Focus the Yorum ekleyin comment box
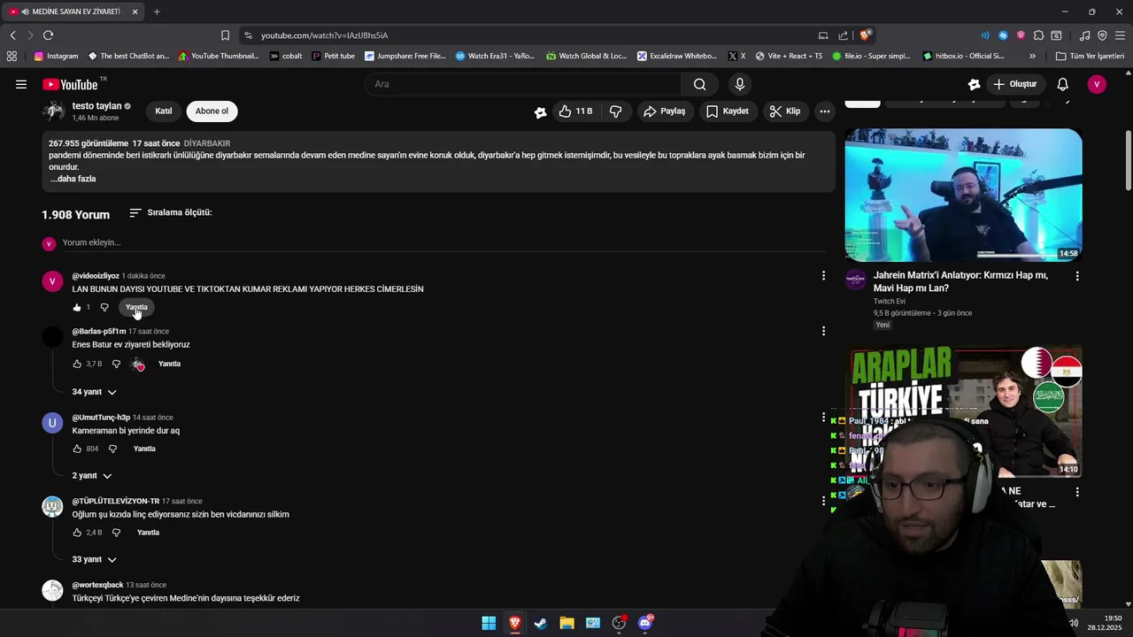The height and width of the screenshot is (637, 1133). click(443, 242)
